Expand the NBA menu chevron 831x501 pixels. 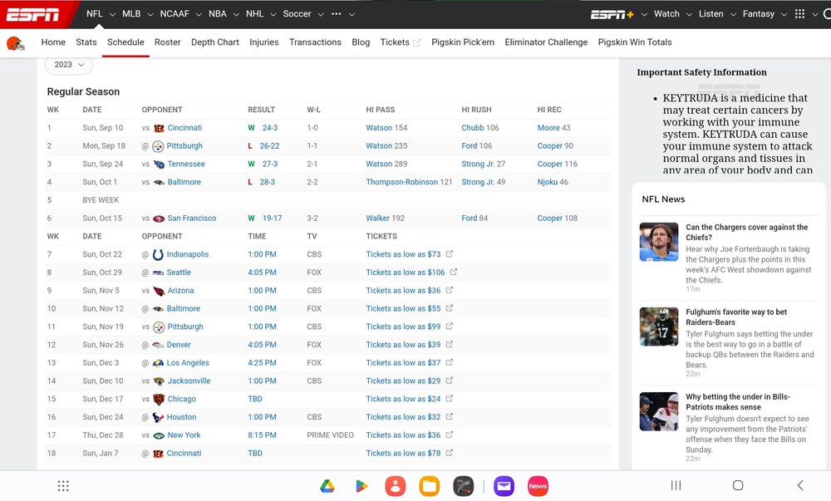tap(236, 15)
